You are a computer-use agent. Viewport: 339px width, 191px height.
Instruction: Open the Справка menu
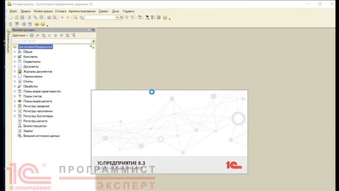pyautogui.click(x=128, y=11)
